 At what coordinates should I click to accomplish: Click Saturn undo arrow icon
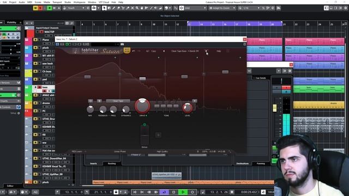click(134, 51)
